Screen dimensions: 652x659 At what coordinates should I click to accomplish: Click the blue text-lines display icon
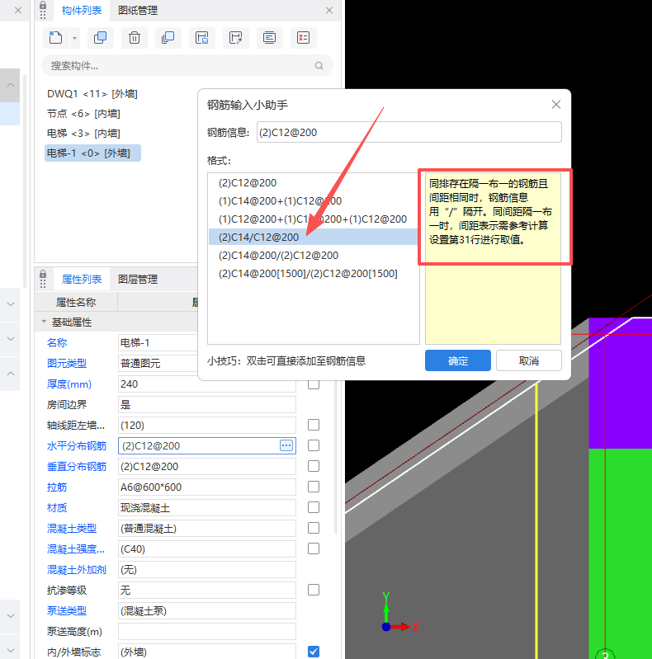pyautogui.click(x=269, y=38)
